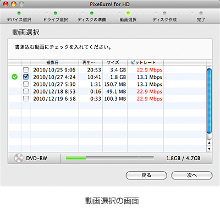This screenshot has width=220, height=213.
Task: Click the 1.8GB / 4.7GB capacity text
Action: tap(183, 158)
